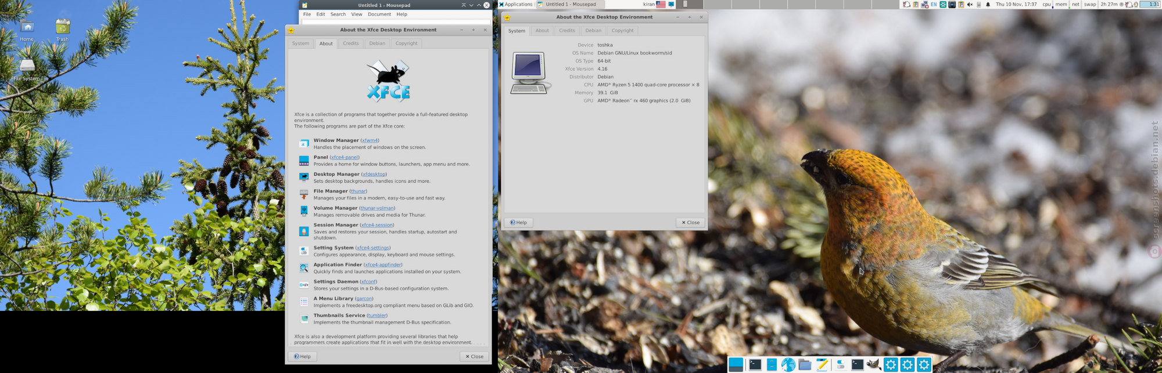Switch to the Credits tab in the left About dialog

click(x=351, y=44)
